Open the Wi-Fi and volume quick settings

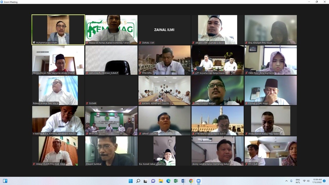[x=306, y=181]
